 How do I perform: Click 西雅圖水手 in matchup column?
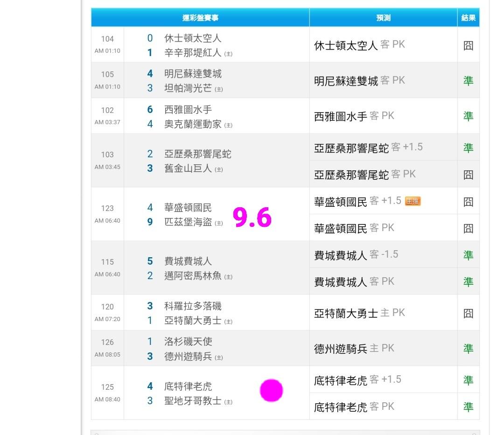(x=188, y=109)
